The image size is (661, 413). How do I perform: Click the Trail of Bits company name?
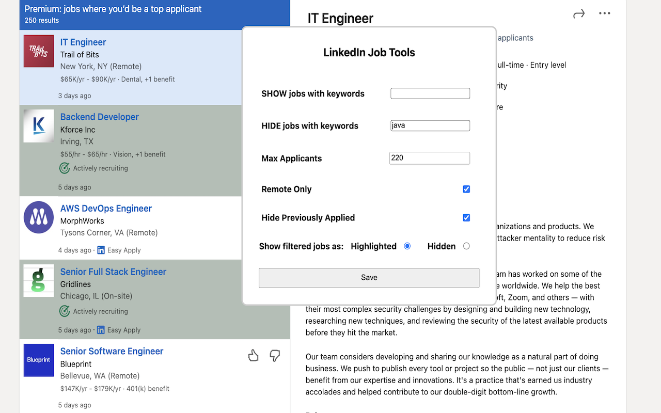[80, 55]
